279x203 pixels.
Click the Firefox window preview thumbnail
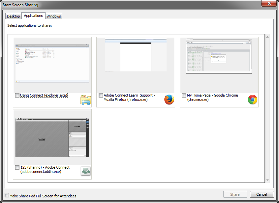coord(136,55)
